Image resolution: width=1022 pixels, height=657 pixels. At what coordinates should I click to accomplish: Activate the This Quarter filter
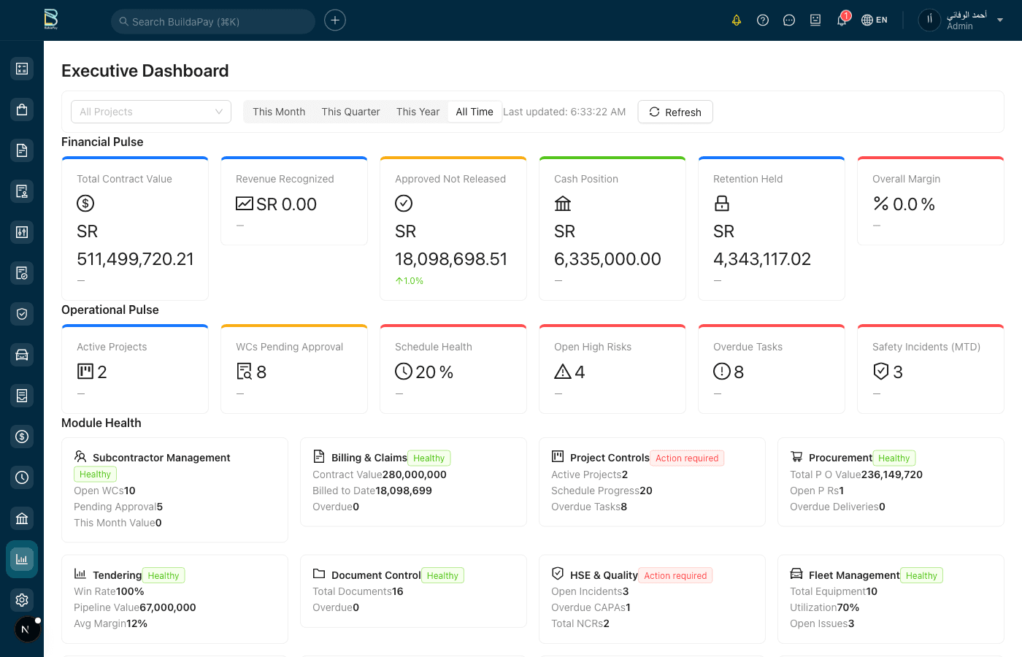pyautogui.click(x=350, y=112)
